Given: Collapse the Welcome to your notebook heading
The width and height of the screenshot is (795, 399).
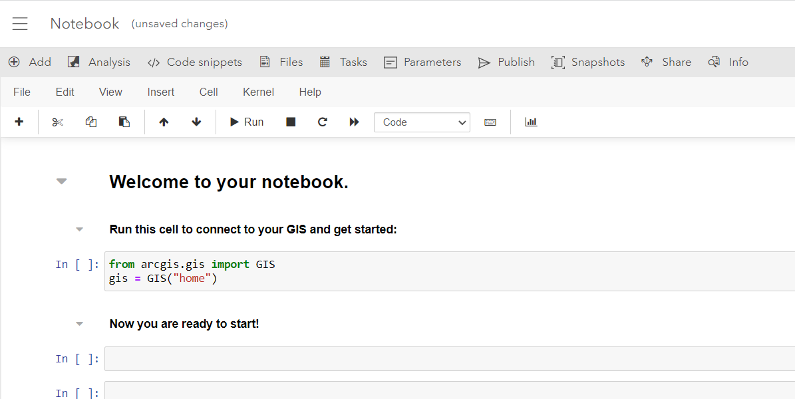Looking at the screenshot, I should pos(61,180).
